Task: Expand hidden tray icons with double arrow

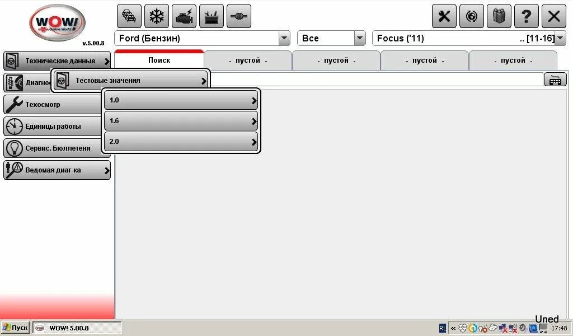Action: 453,328
